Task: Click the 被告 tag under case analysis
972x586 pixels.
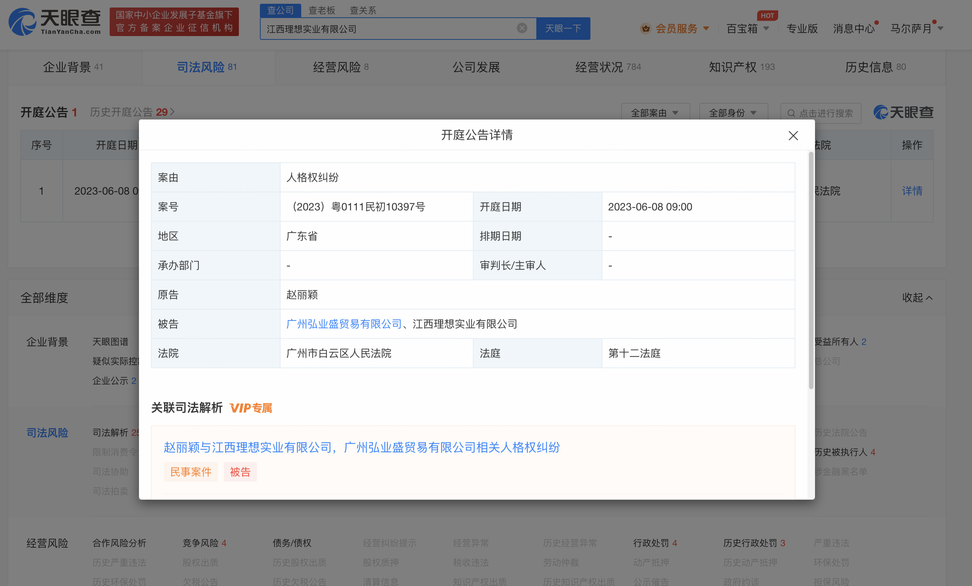Action: point(240,471)
